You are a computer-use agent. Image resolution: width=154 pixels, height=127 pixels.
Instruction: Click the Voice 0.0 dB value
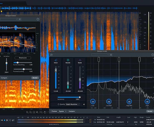coord(56,91)
